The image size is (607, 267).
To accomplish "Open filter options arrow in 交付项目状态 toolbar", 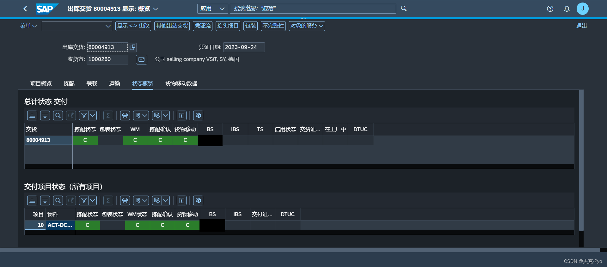I will [x=93, y=201].
